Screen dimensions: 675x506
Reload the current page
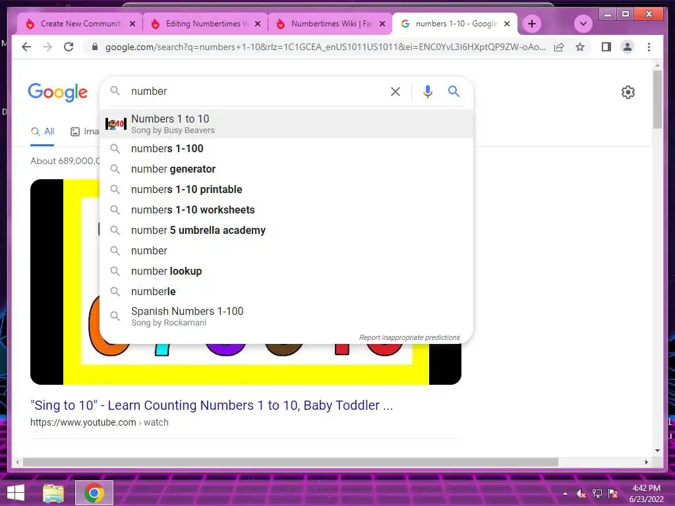click(69, 47)
